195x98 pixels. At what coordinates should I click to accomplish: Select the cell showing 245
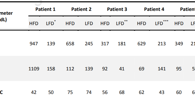point(89,44)
